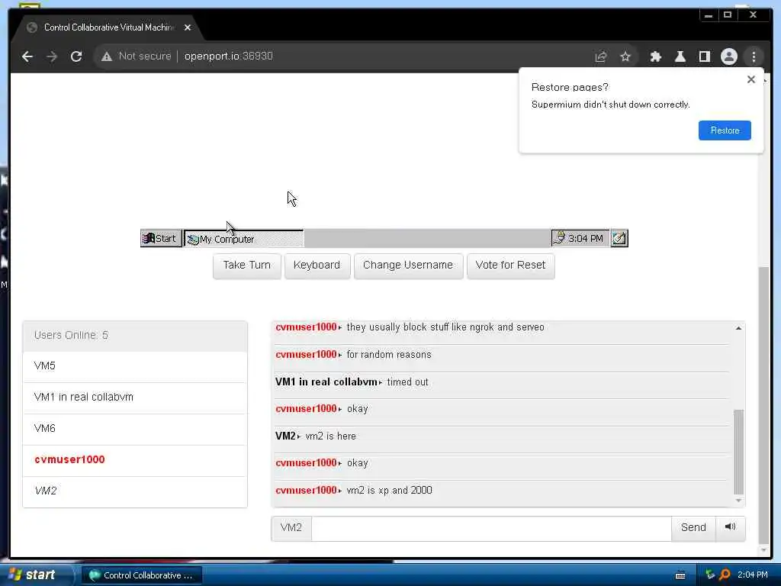Toggle the side panel icon
Screen dimensions: 781x586
704,56
